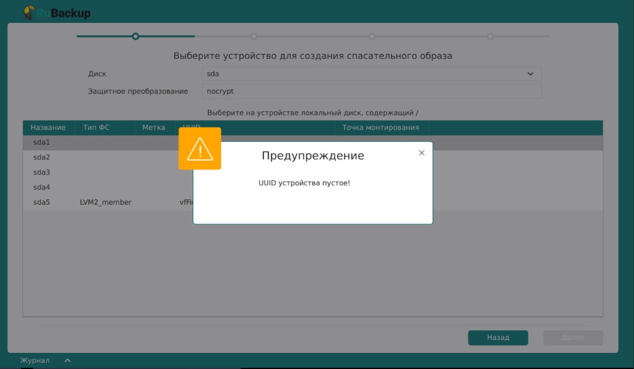Click the last wizard step circle
The height and width of the screenshot is (369, 634).
(490, 37)
